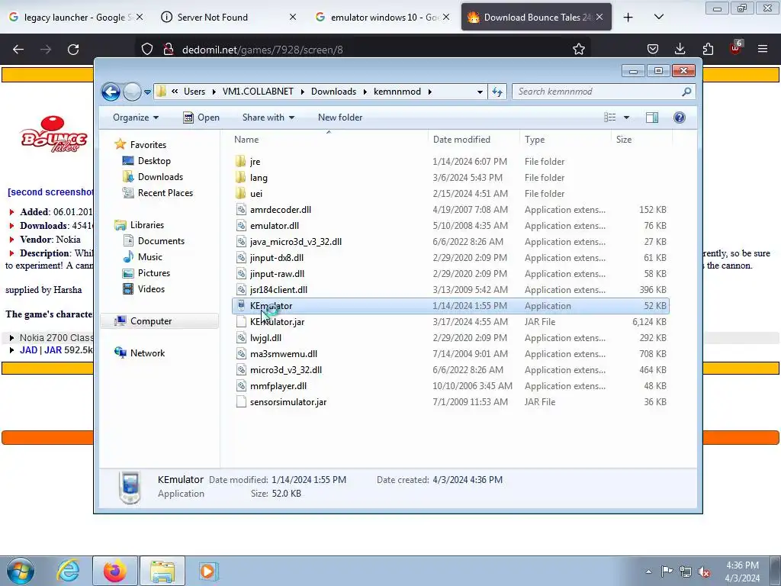This screenshot has height=586, width=781.
Task: Switch to legacy launcher Google tab
Action: coord(77,17)
